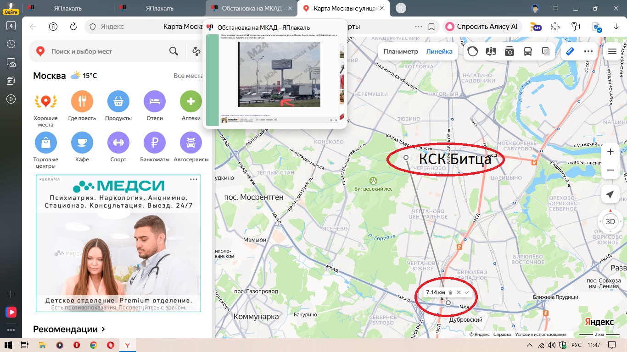Toggle the blue ruler tool
The image size is (627, 352).
pos(570,51)
